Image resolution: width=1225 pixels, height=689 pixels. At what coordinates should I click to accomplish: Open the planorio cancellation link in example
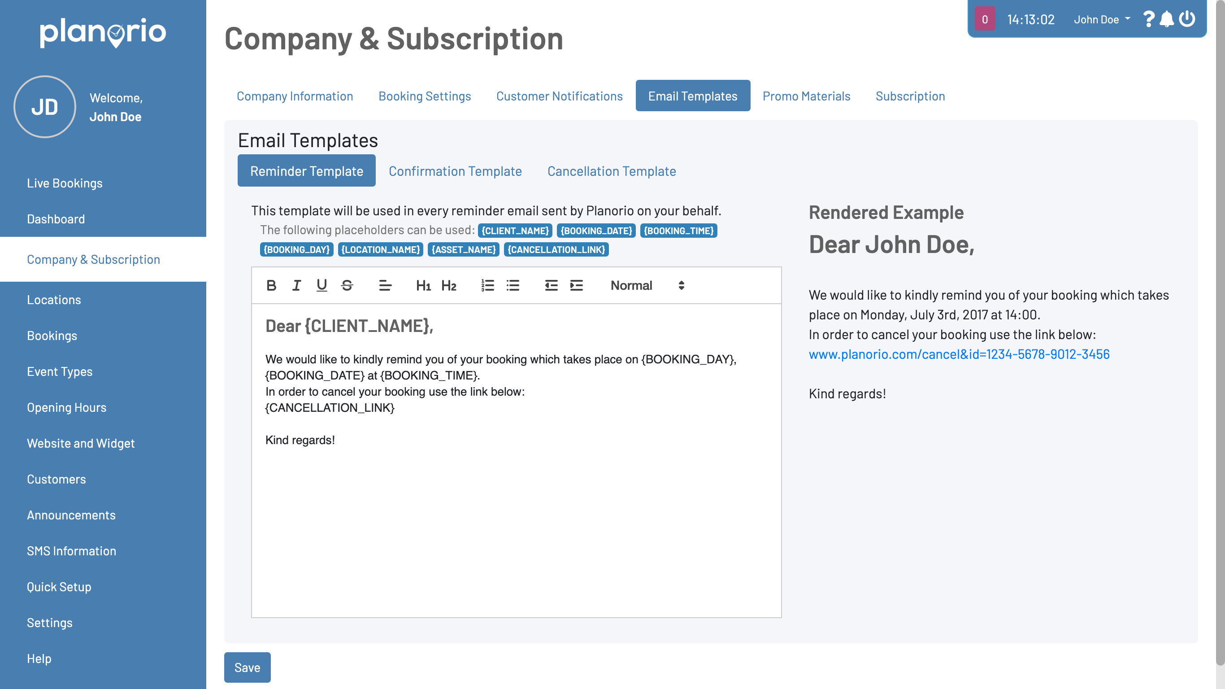tap(959, 354)
